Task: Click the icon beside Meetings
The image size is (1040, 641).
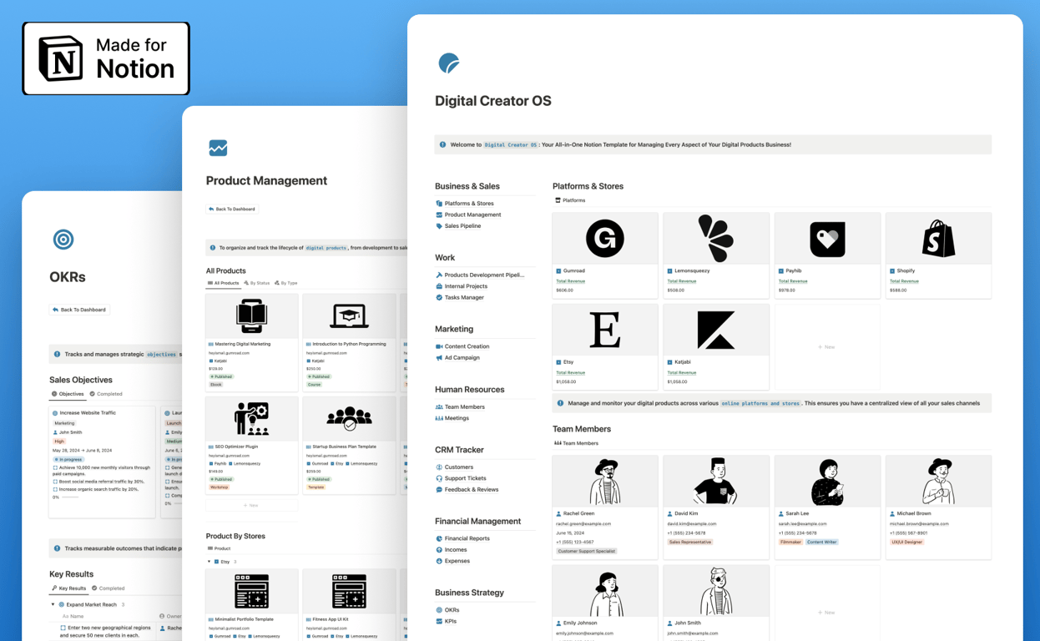Action: coord(439,418)
